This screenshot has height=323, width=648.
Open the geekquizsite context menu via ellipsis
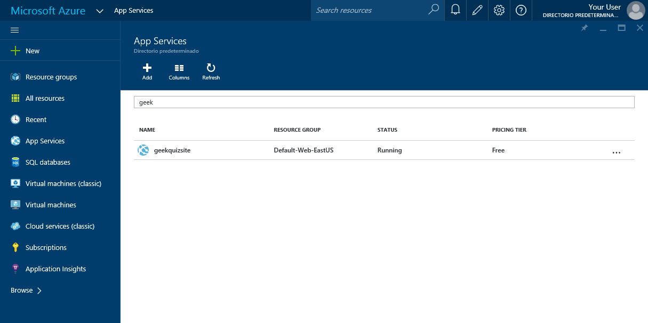[x=617, y=152]
